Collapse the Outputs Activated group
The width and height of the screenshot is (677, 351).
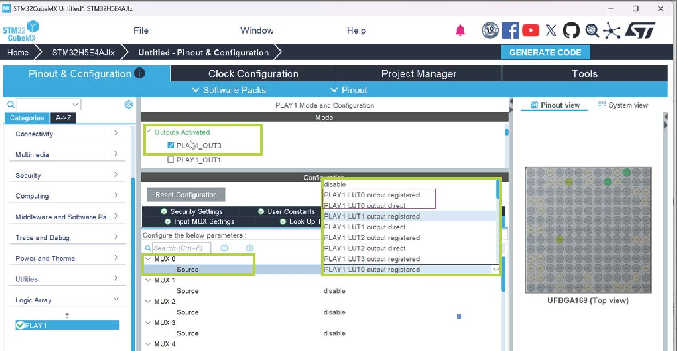pyautogui.click(x=148, y=132)
